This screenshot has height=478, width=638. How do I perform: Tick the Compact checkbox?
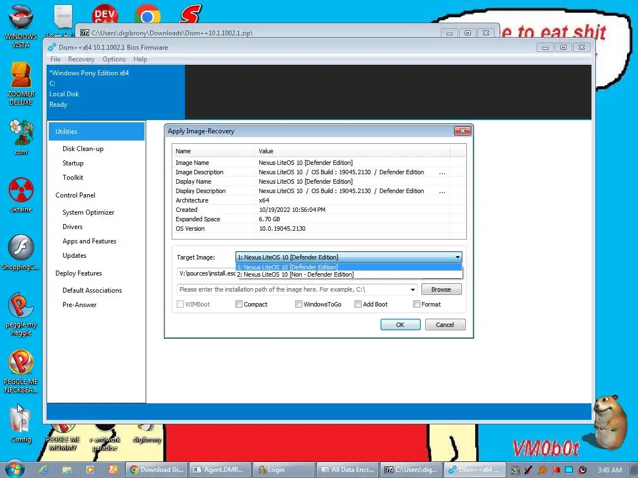(239, 304)
